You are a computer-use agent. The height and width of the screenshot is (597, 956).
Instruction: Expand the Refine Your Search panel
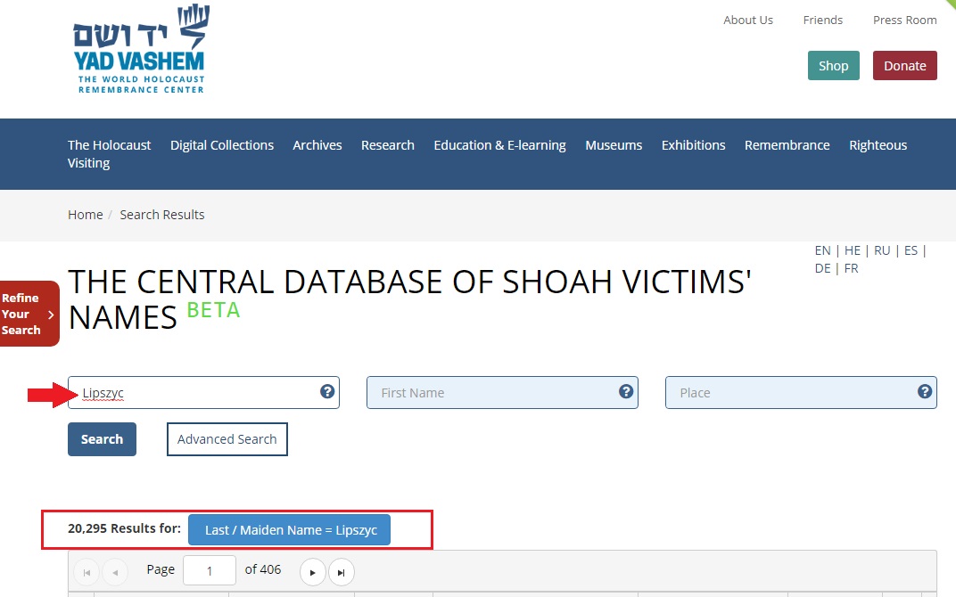[29, 314]
